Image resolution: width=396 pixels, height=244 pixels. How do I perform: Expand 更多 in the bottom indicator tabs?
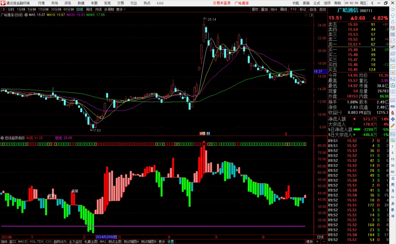tap(162, 242)
